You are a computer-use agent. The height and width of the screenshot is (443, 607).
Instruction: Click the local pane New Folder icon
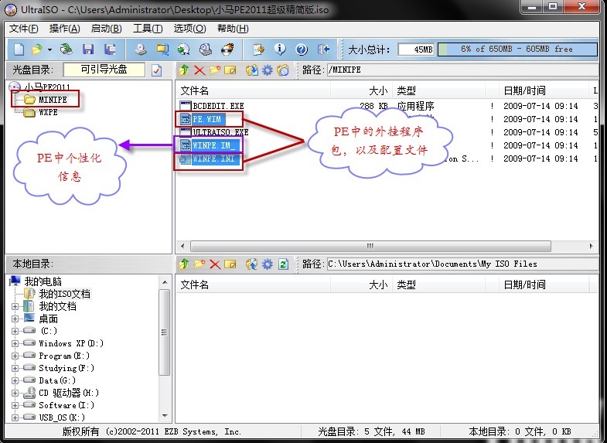pos(199,264)
